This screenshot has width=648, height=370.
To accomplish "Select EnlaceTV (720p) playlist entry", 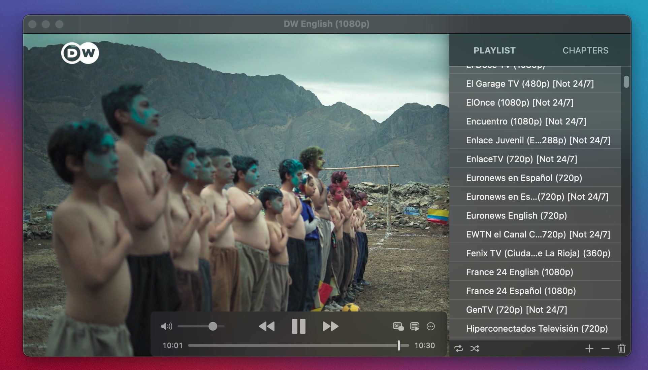I will [535, 159].
